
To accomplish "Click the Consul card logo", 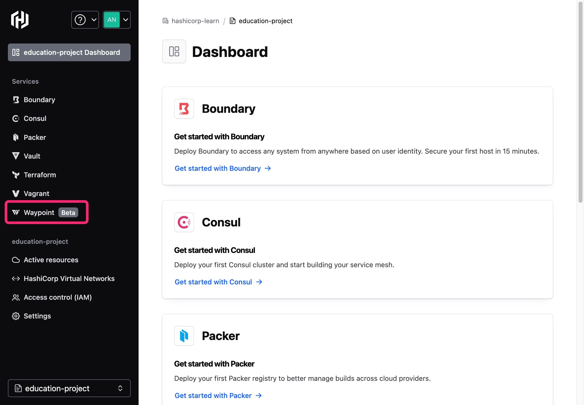I will (x=184, y=222).
